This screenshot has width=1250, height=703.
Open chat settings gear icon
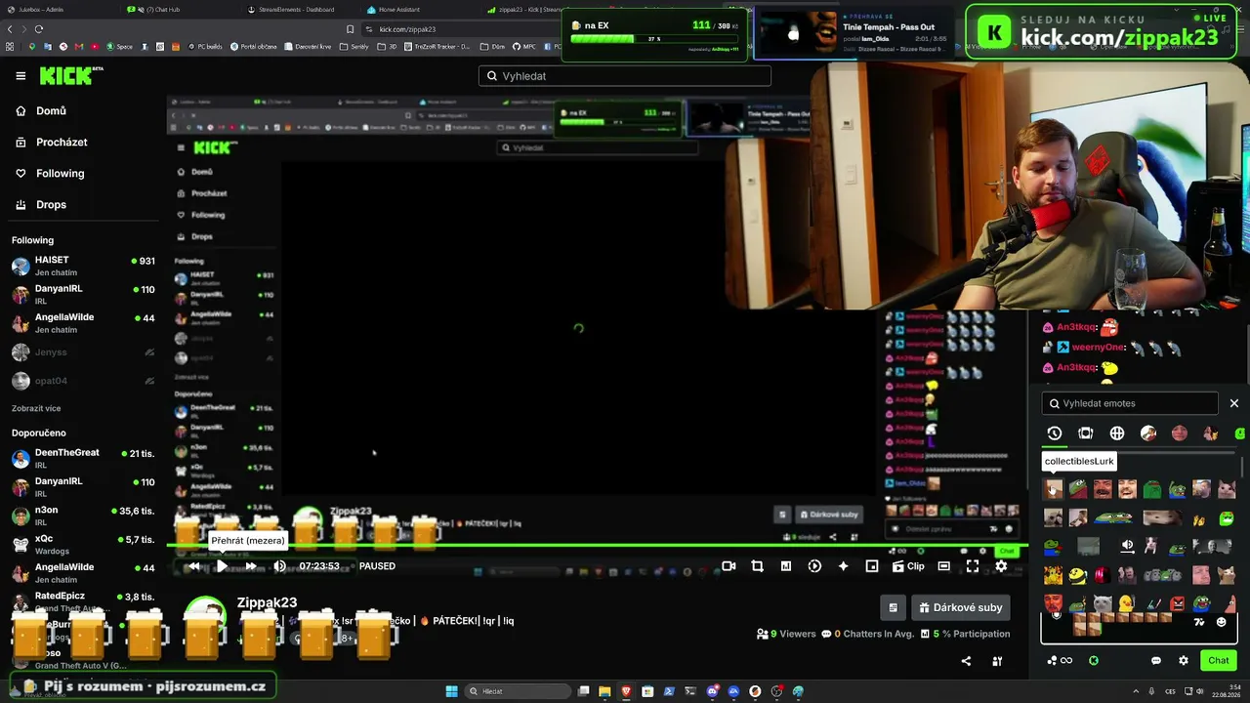tap(1184, 661)
